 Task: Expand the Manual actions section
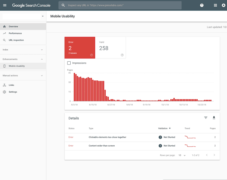[x=23, y=76]
